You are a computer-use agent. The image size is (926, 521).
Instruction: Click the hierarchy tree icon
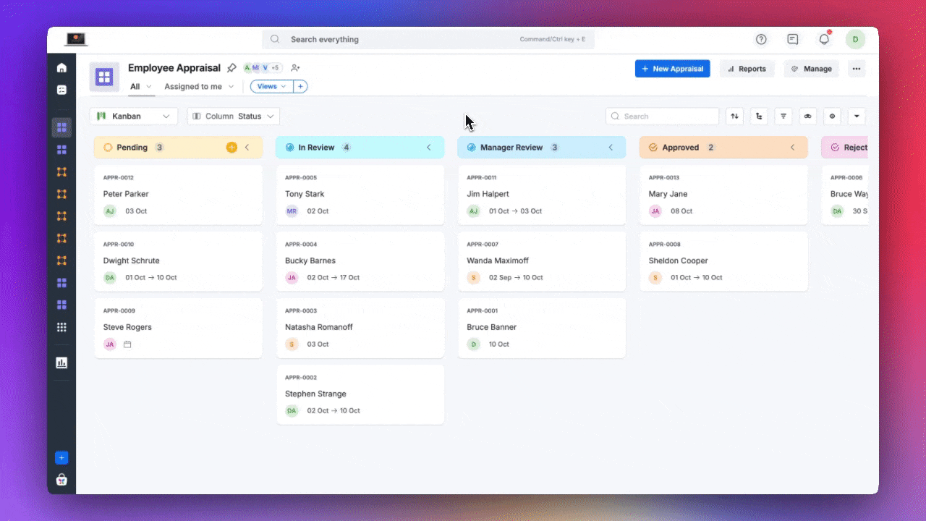759,116
